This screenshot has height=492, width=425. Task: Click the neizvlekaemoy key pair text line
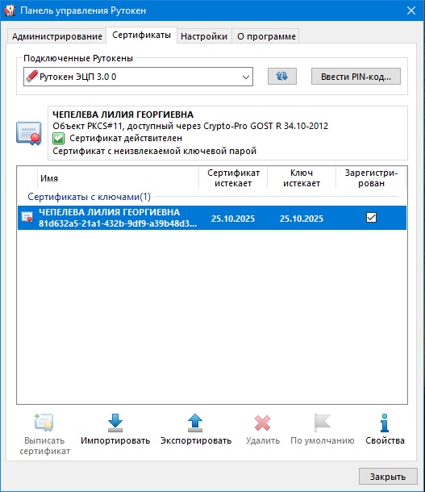click(x=154, y=151)
